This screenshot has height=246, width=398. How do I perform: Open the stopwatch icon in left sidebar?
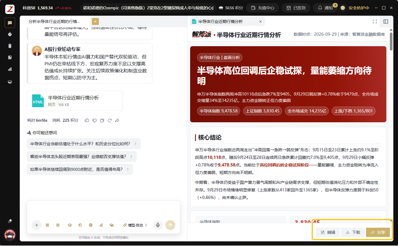coord(10,34)
